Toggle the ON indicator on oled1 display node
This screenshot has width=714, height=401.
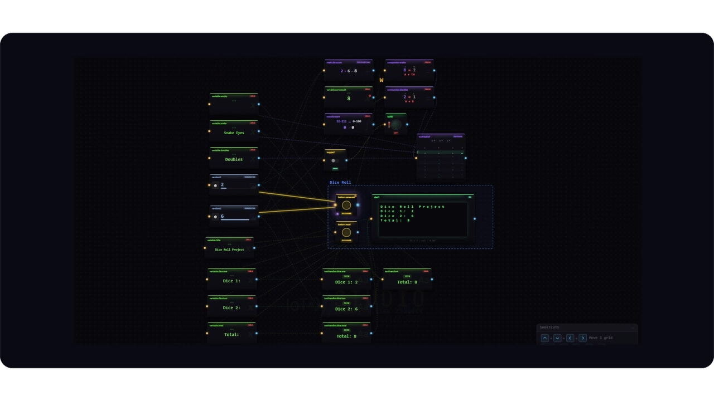pyautogui.click(x=470, y=197)
